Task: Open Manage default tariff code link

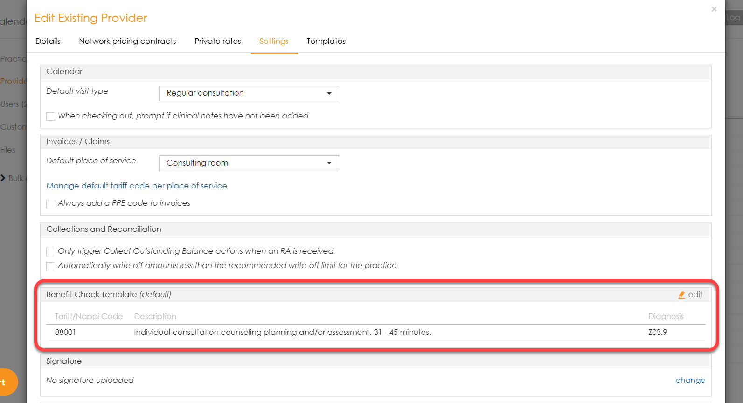Action: click(137, 186)
